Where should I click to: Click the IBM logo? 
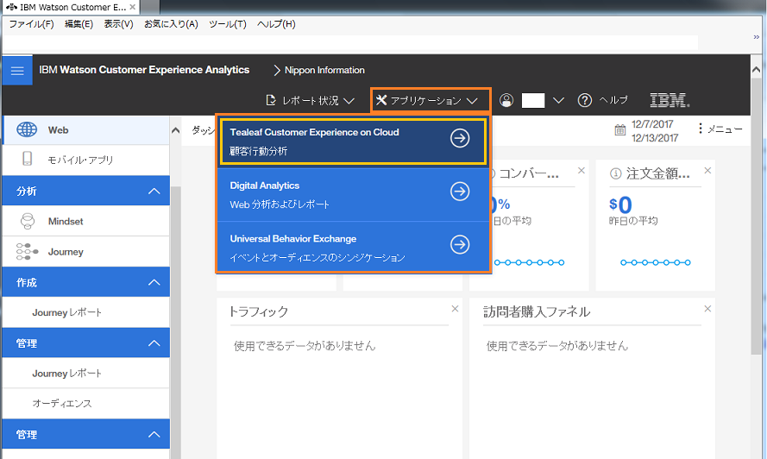point(670,100)
